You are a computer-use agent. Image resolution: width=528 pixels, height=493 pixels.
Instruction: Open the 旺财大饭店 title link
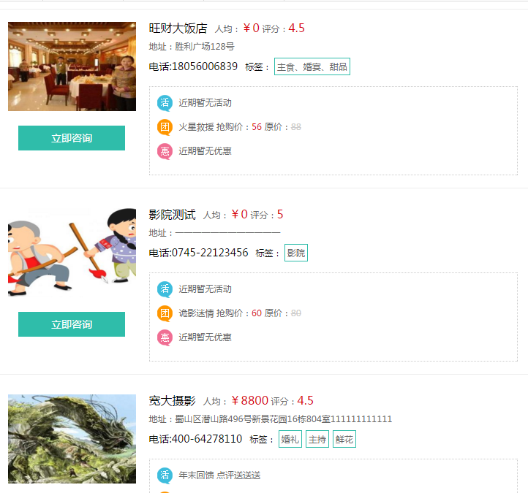(x=178, y=28)
